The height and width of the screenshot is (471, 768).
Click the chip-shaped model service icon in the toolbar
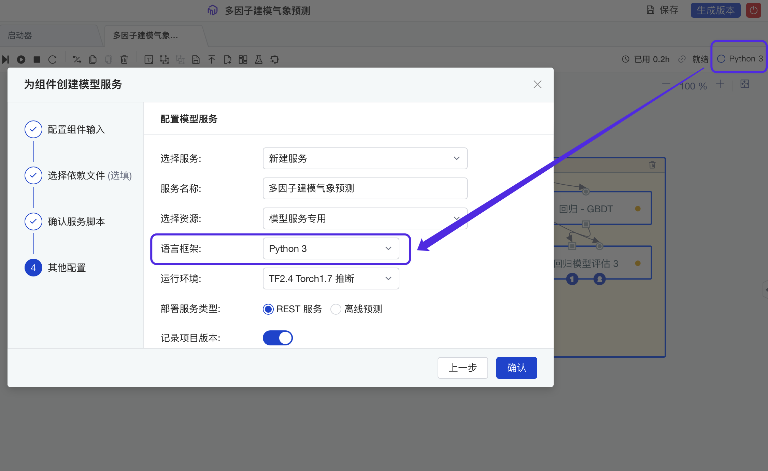point(274,60)
